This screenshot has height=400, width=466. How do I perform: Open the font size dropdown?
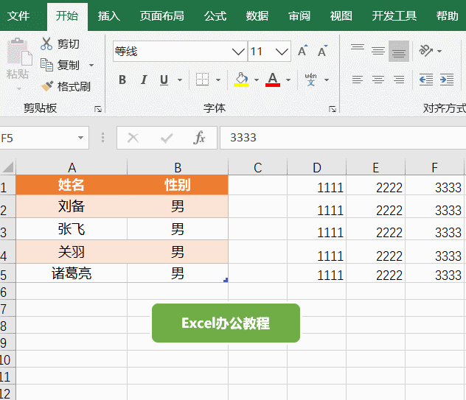tap(282, 52)
